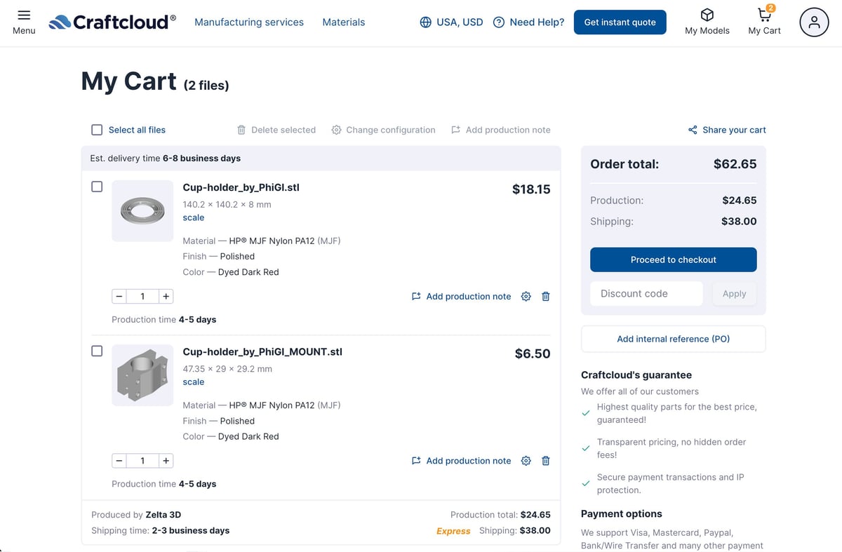Click Proceed to checkout button
Image resolution: width=842 pixels, height=552 pixels.
click(x=674, y=260)
